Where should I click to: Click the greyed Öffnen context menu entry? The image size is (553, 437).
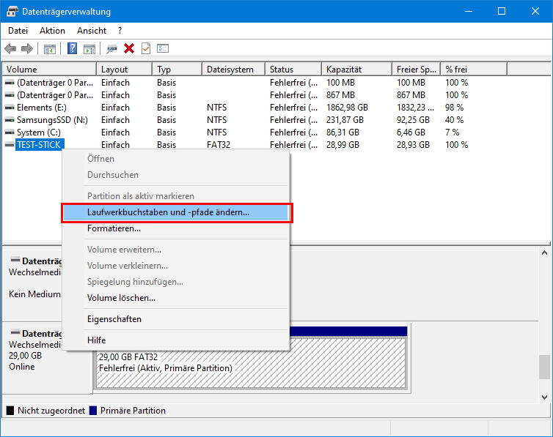176,159
